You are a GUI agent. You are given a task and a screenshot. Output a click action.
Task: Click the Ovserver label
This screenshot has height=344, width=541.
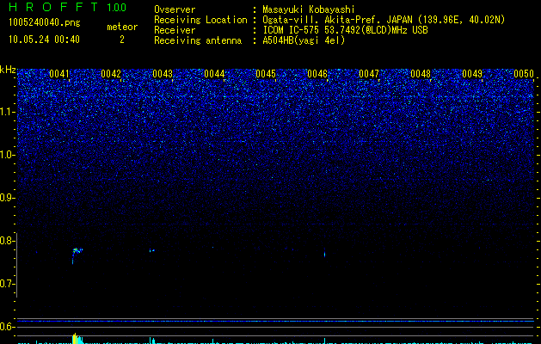175,9
